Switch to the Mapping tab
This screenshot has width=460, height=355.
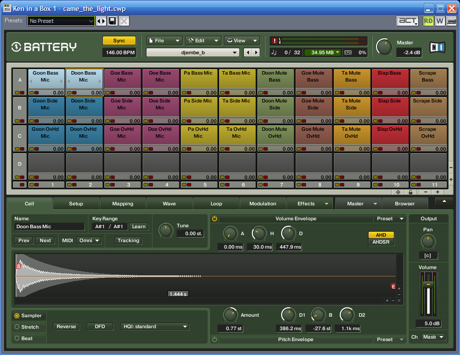coord(123,203)
